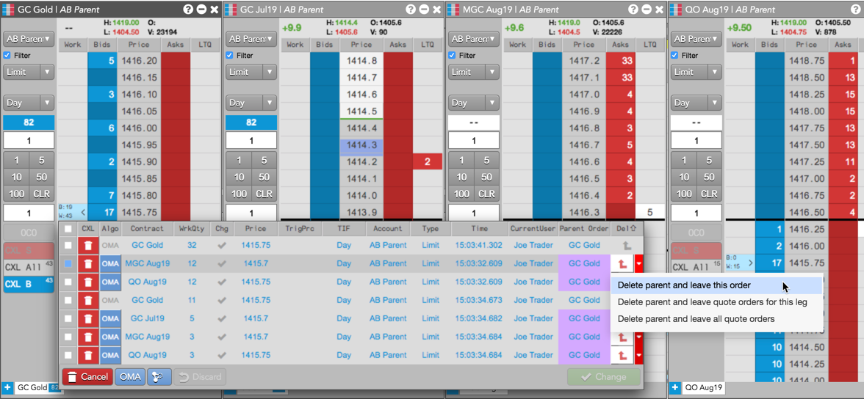
Task: Click bid 17 at 1415.75 in GC Gold ladder
Action: coord(101,212)
